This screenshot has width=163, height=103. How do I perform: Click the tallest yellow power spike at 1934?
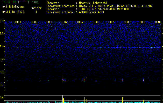tap(62, 99)
